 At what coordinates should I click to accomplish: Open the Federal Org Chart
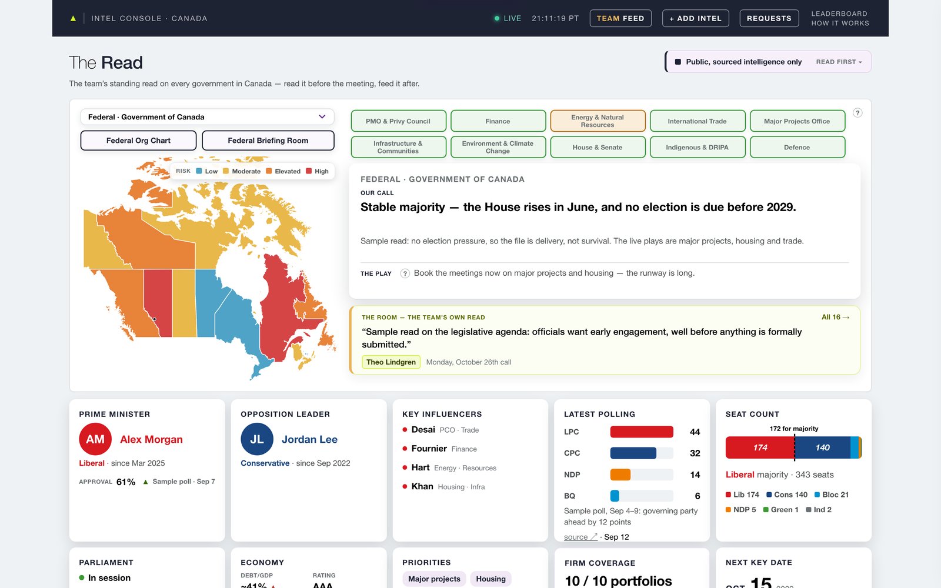(138, 141)
